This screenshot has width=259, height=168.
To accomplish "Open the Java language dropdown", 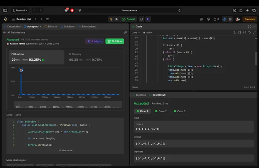I will pyautogui.click(x=136, y=32).
